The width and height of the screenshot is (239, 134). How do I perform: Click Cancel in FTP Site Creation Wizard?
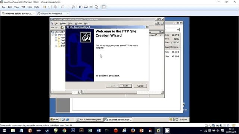pyautogui.click(x=140, y=86)
